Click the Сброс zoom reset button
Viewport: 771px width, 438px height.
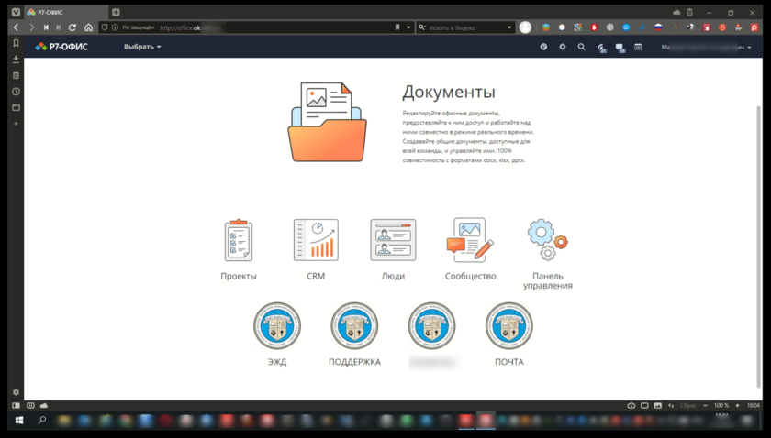pos(687,405)
